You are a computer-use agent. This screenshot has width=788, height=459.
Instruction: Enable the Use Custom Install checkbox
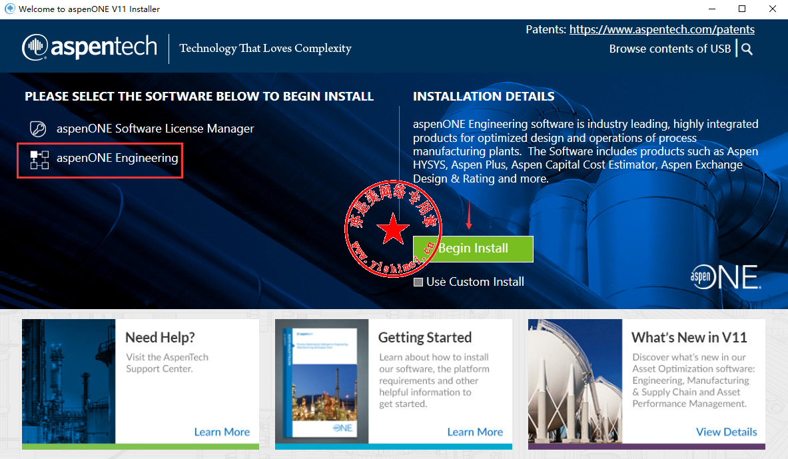[418, 282]
